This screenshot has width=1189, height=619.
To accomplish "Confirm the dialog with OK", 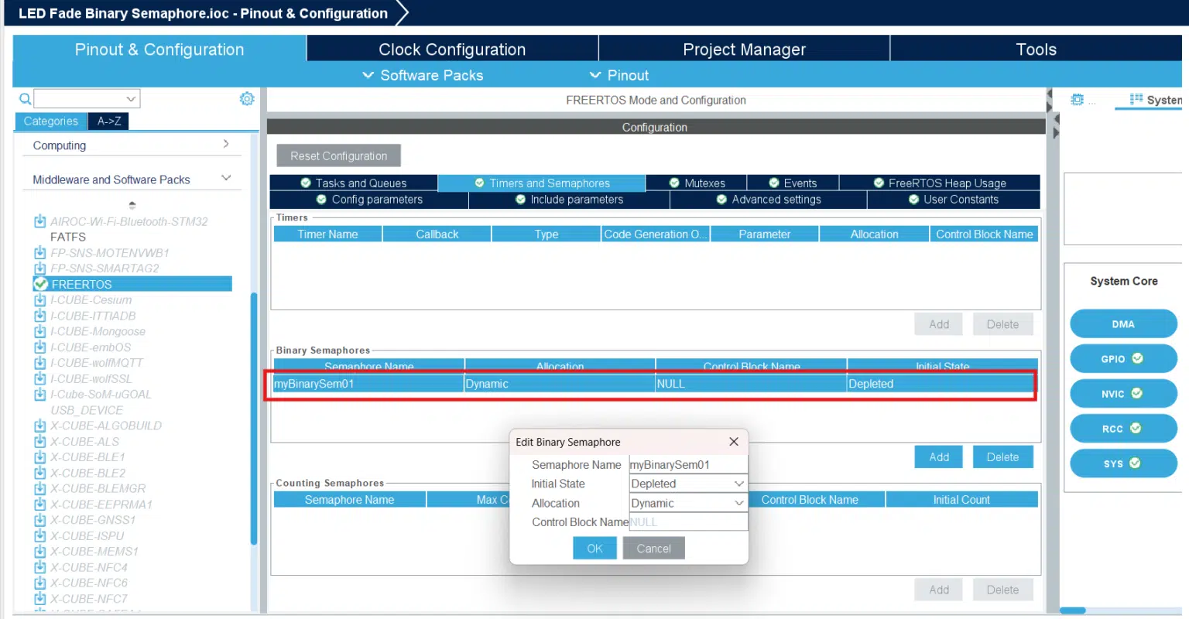I will [594, 548].
